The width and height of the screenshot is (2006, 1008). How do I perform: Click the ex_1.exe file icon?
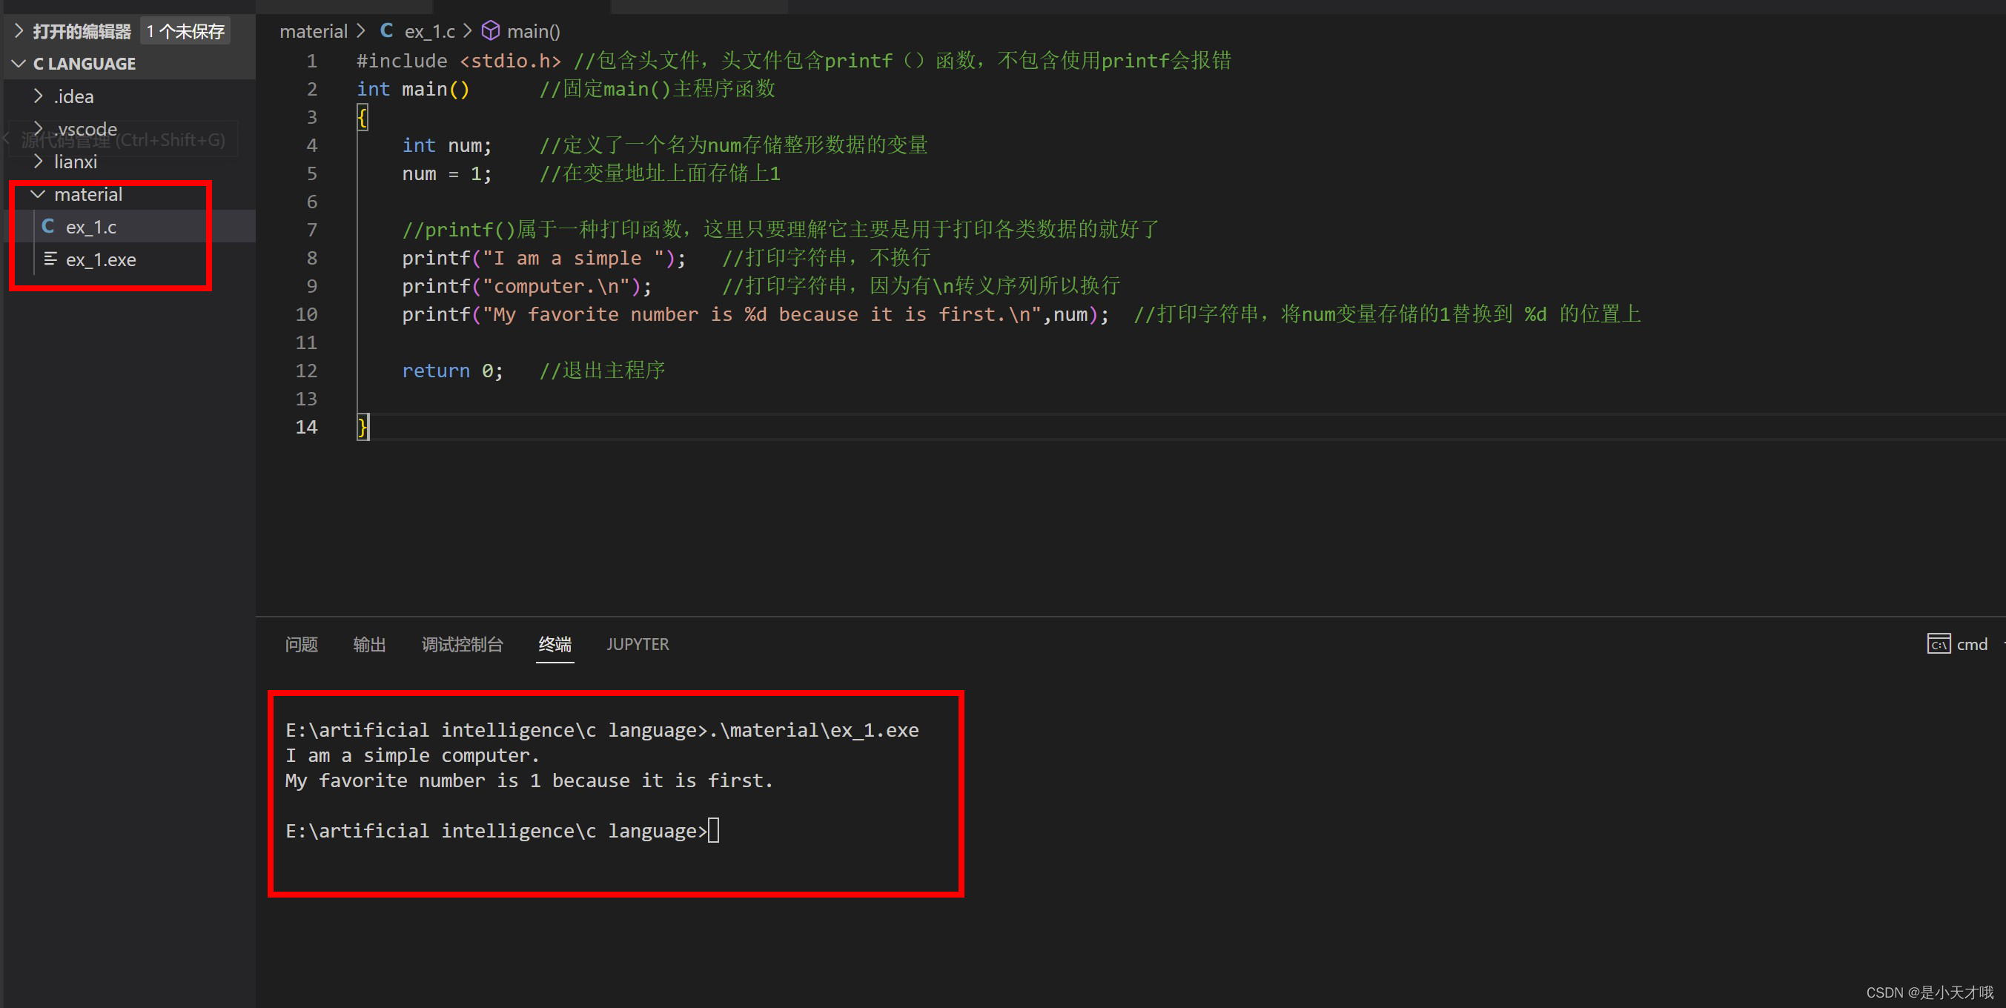pyautogui.click(x=50, y=259)
